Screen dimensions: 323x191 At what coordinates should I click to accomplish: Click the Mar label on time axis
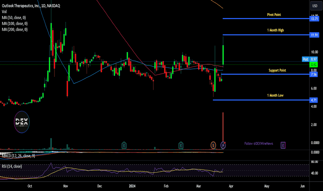(199, 186)
